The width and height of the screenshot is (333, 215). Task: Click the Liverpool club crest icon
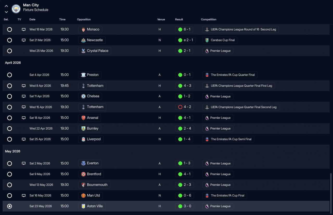(83, 139)
